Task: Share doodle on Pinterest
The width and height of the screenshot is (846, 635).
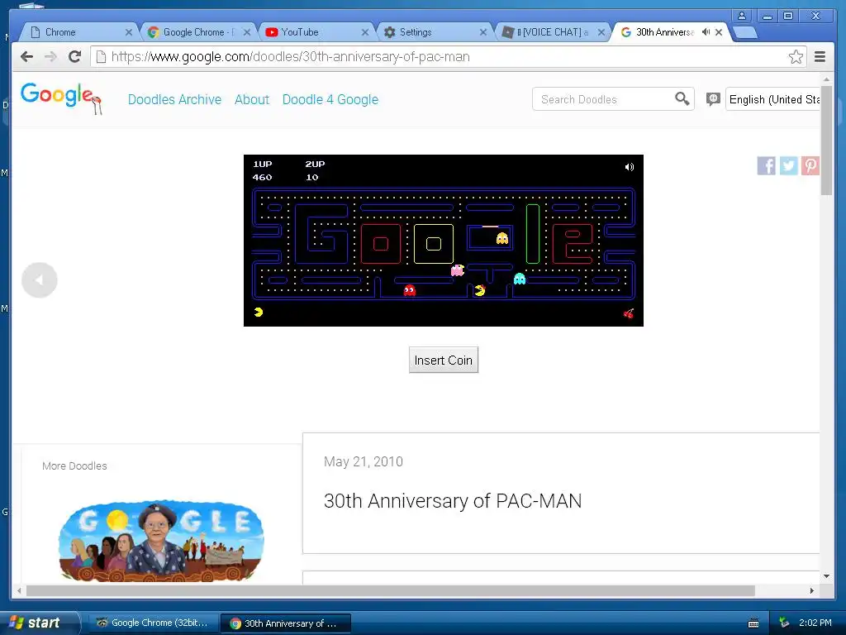Action: click(x=810, y=165)
